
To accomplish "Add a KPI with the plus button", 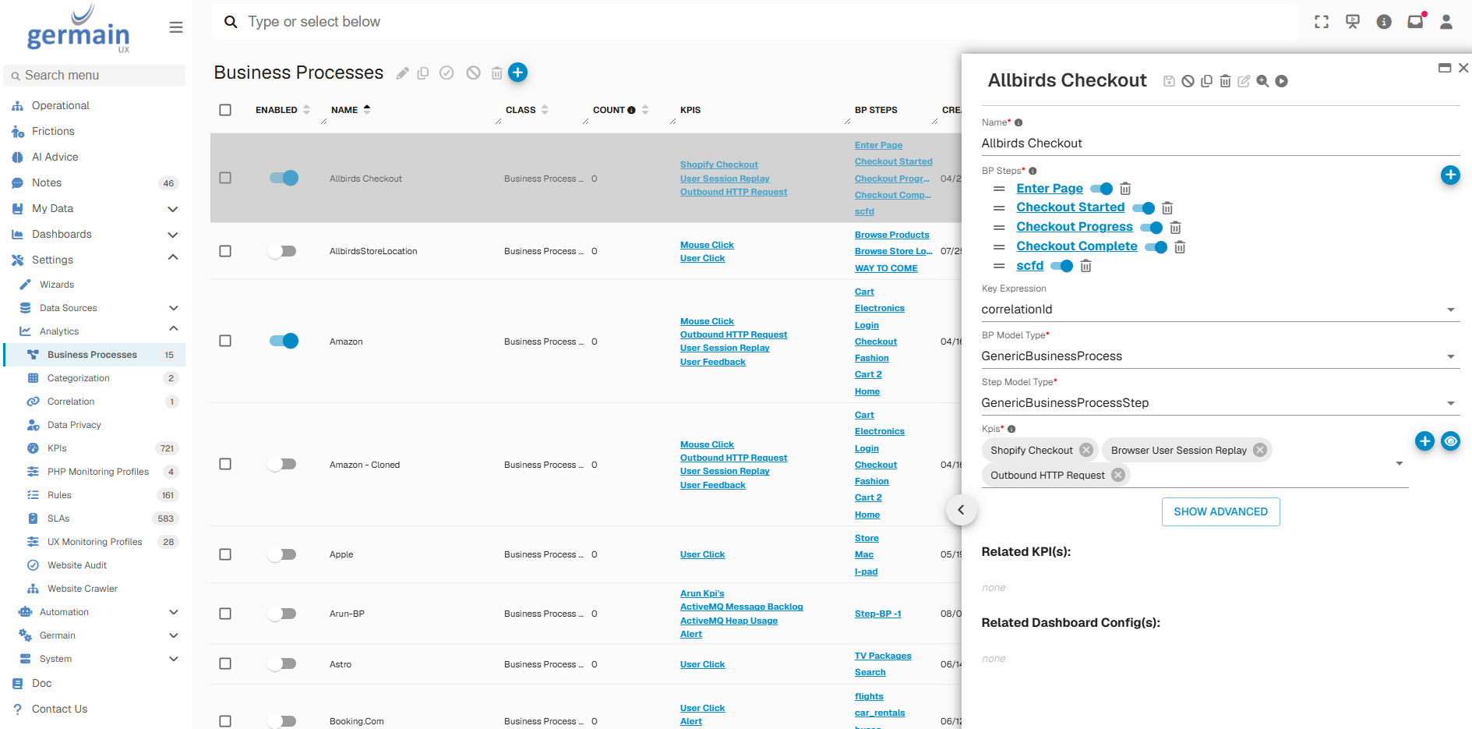I will 1424,441.
